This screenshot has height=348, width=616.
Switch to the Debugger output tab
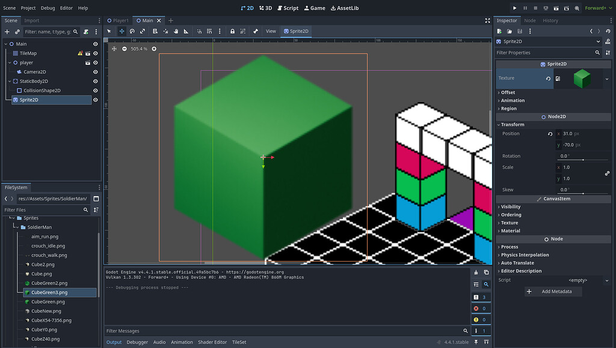(137, 342)
